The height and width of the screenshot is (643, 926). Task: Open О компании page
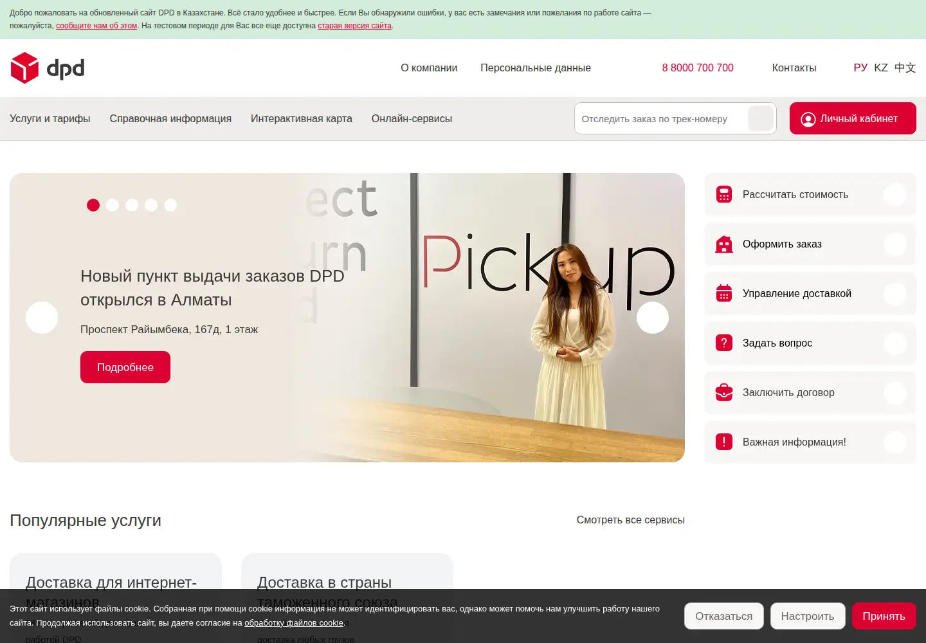tap(429, 68)
